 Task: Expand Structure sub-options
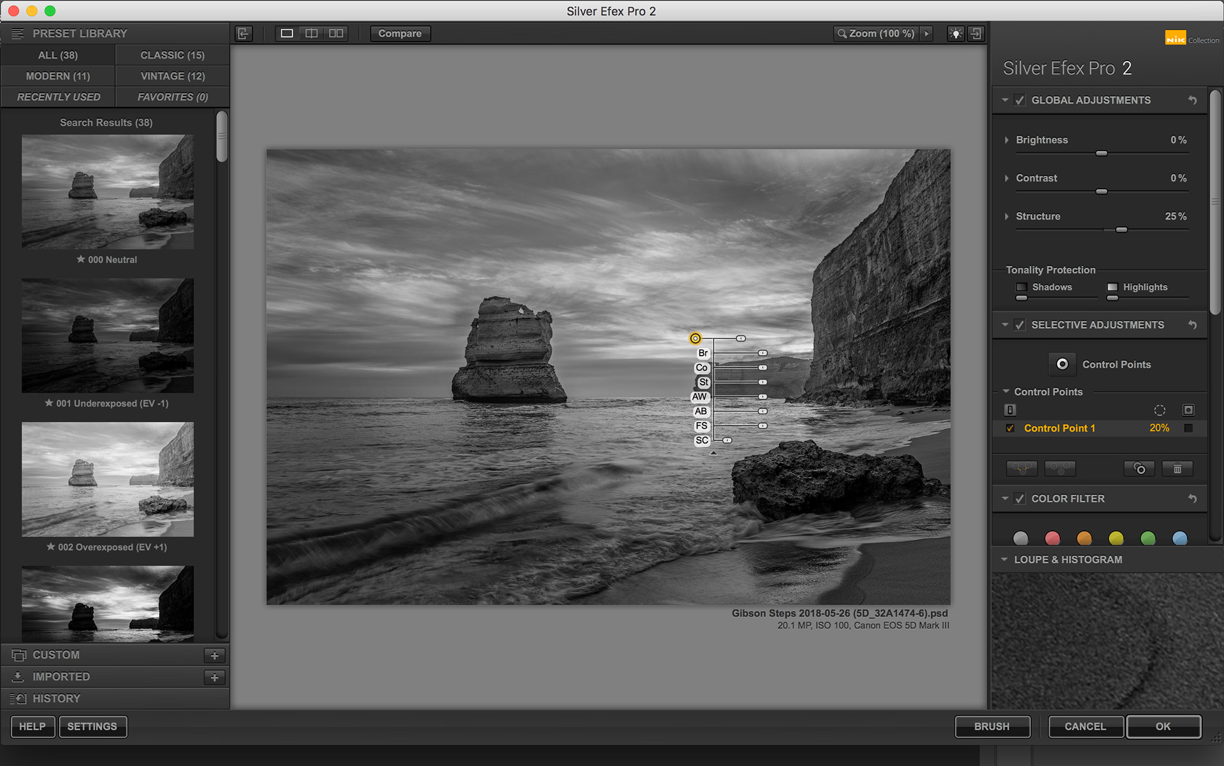point(1007,216)
